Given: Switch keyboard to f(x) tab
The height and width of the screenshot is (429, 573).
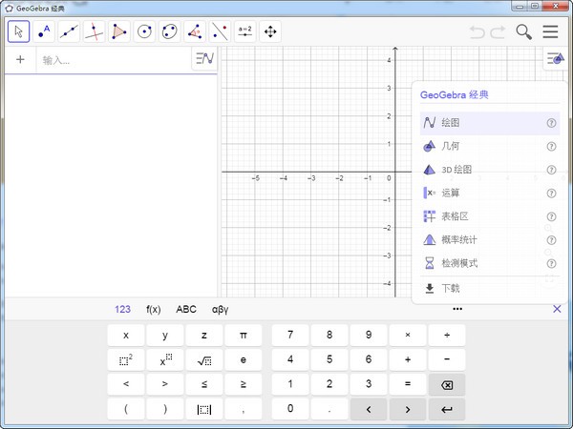Looking at the screenshot, I should [x=153, y=309].
